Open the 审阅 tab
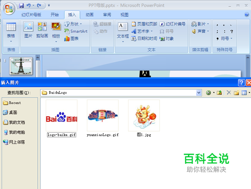The height and width of the screenshot is (189, 251). coord(107,15)
